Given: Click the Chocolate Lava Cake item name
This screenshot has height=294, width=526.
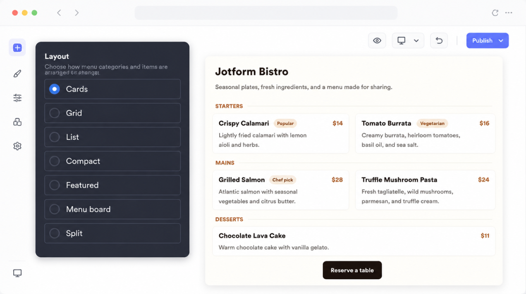Looking at the screenshot, I should pos(252,236).
